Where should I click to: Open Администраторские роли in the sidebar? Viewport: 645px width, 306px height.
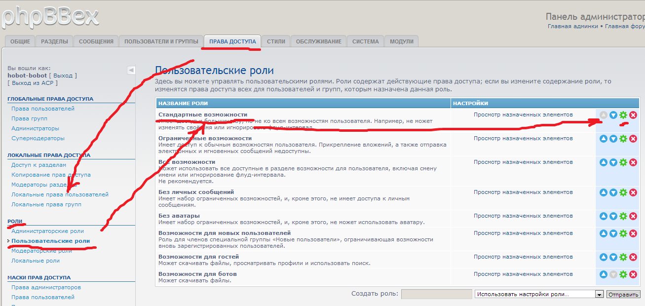[47, 231]
